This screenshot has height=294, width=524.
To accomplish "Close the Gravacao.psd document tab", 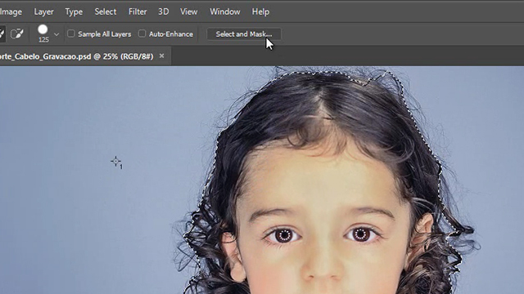I will (162, 56).
